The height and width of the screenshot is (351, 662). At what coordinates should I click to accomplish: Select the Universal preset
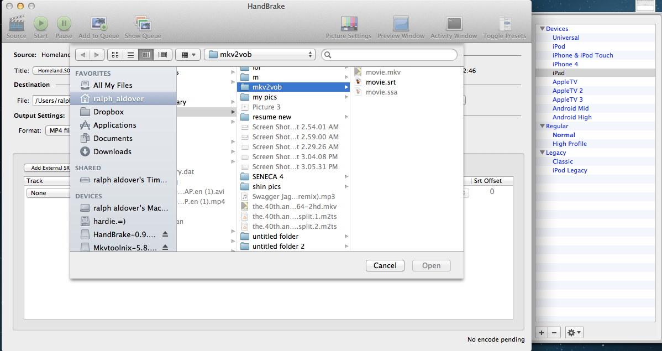click(566, 38)
